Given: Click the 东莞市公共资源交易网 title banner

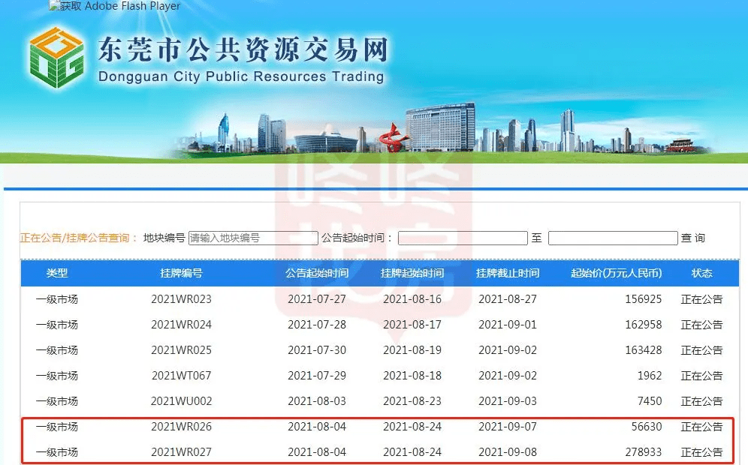Looking at the screenshot, I should tap(243, 50).
